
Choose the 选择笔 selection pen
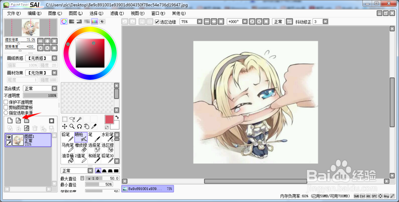click(94, 148)
